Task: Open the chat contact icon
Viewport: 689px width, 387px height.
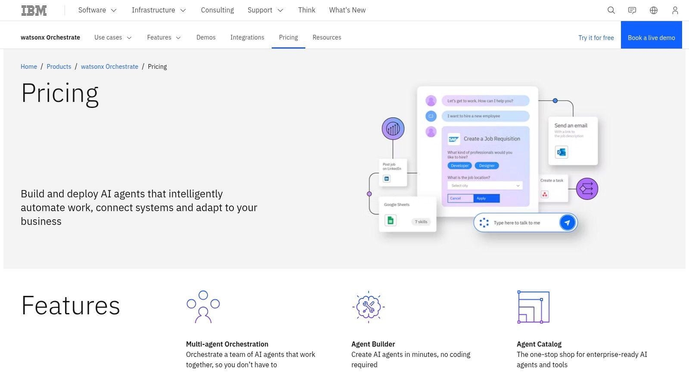Action: tap(632, 10)
